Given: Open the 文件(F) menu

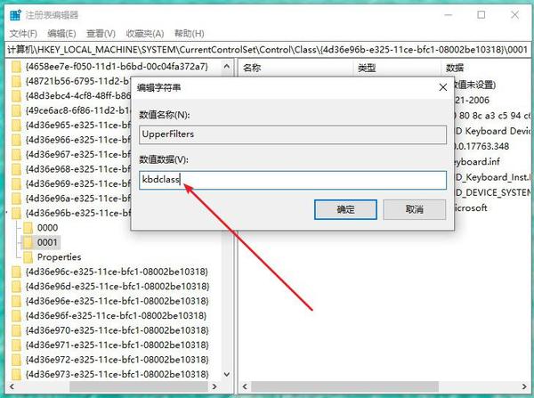Looking at the screenshot, I should tap(23, 34).
